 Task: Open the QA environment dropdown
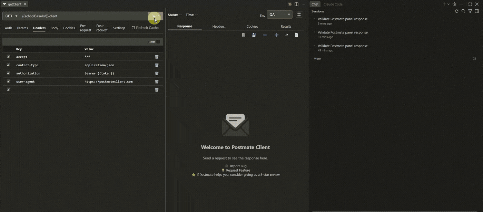(279, 15)
